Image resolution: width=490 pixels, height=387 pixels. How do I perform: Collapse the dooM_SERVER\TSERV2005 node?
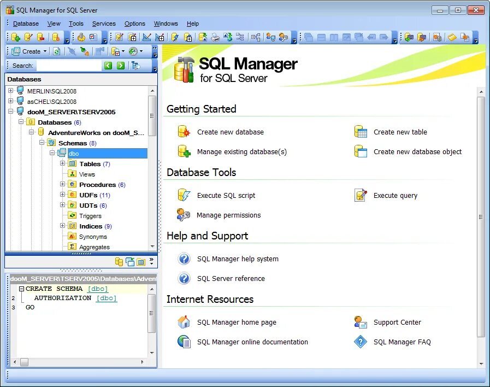10,112
